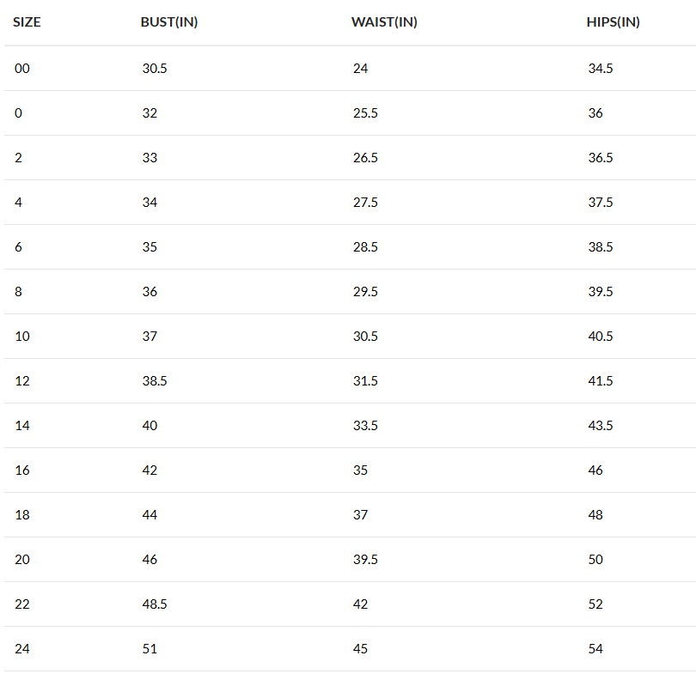Select hips value 36.5 for size 2
The image size is (696, 698).
click(x=601, y=158)
